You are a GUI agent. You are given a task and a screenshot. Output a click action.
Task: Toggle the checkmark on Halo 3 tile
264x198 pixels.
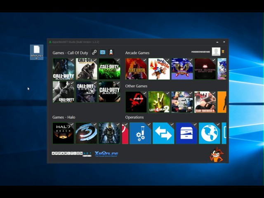pos(95,125)
